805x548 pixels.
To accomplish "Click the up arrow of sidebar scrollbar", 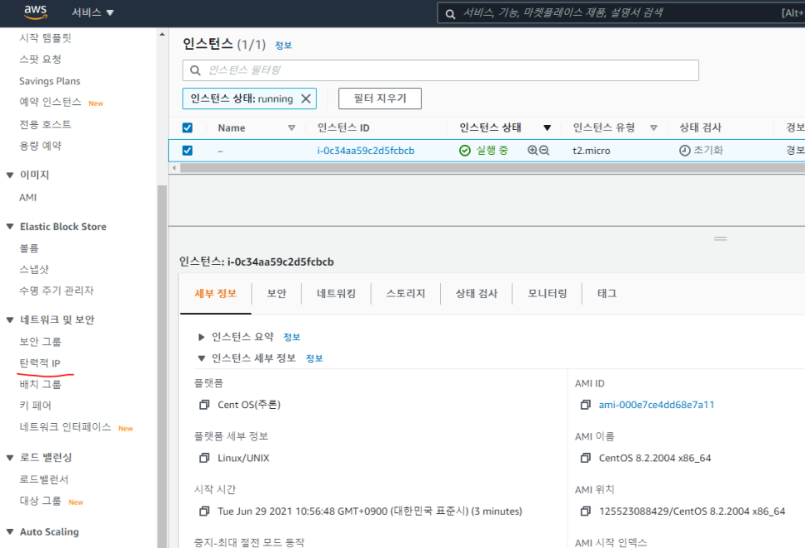I will pos(162,34).
